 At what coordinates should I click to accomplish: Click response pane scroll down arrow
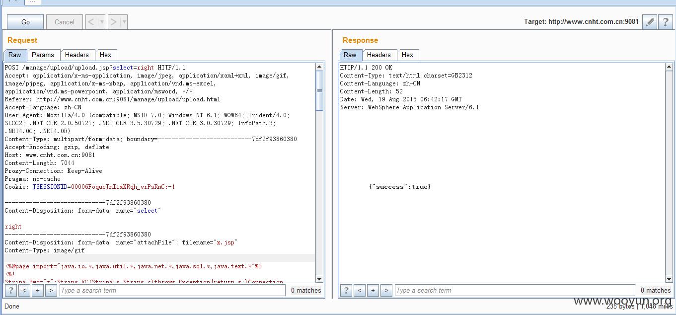(x=669, y=279)
